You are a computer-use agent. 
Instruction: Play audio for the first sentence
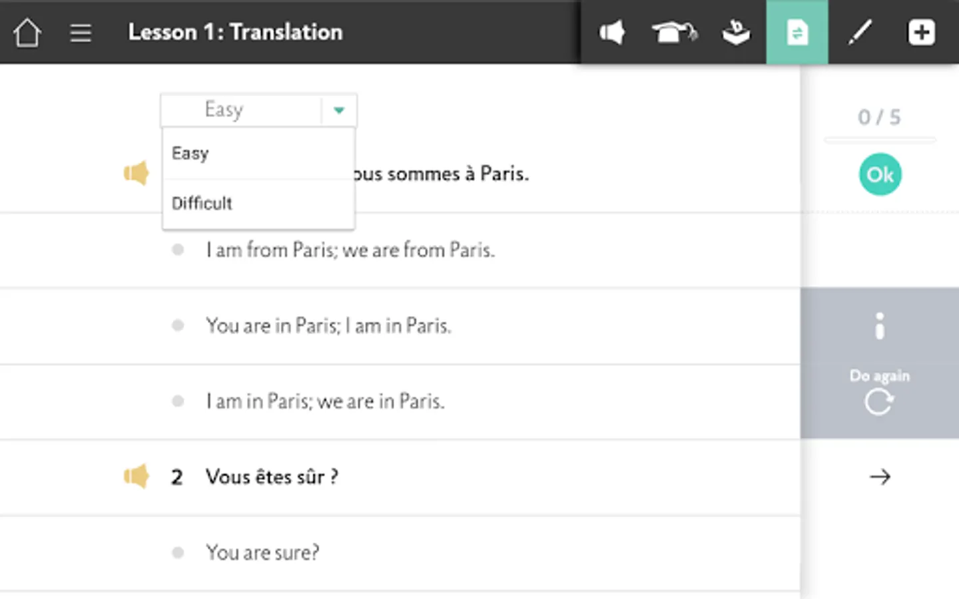137,174
